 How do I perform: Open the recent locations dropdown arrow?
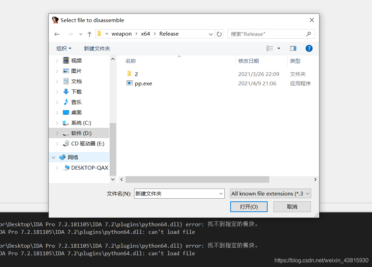pyautogui.click(x=81, y=34)
